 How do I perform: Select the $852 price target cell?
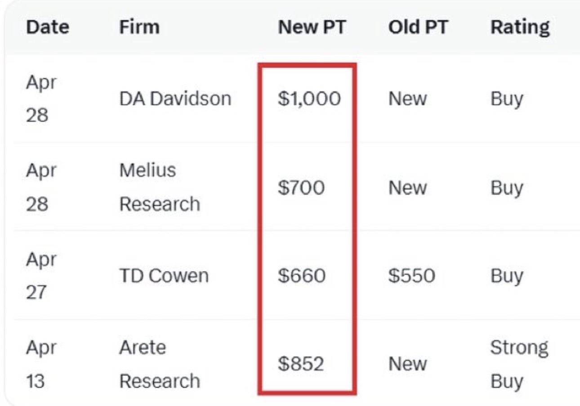(301, 364)
